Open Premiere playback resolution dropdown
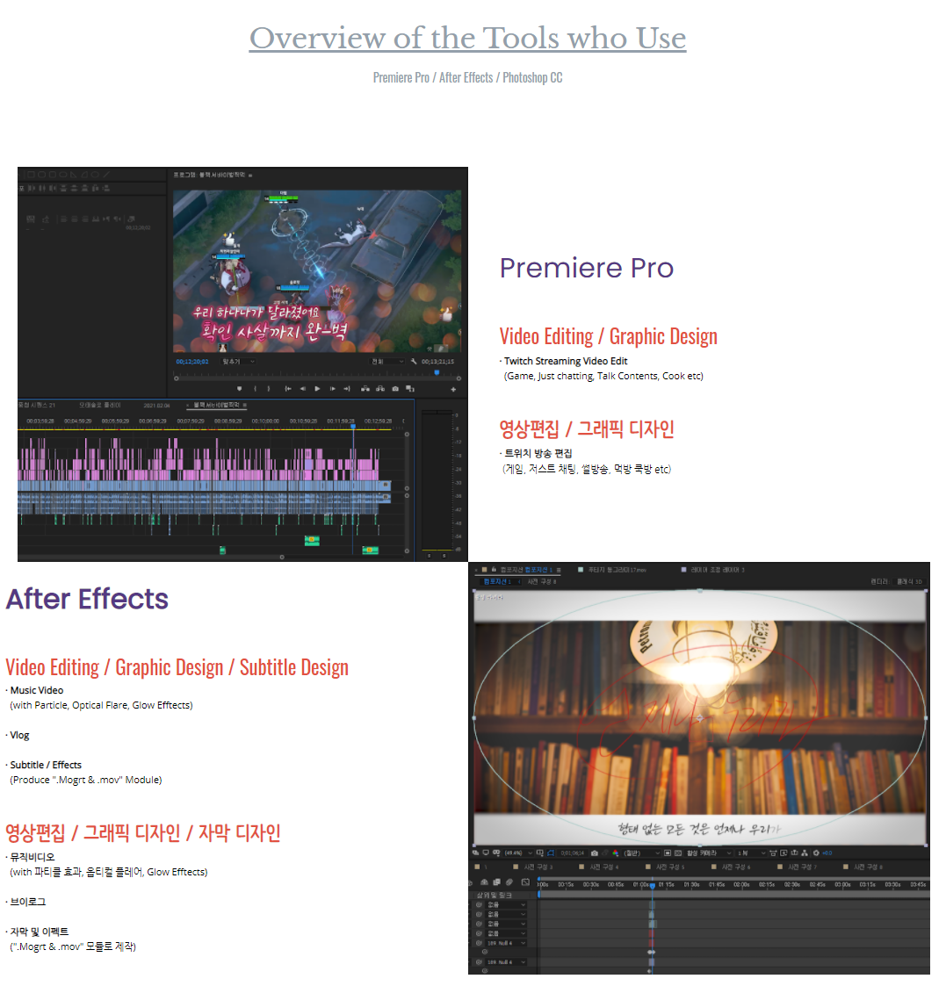The width and height of the screenshot is (946, 986). (386, 362)
